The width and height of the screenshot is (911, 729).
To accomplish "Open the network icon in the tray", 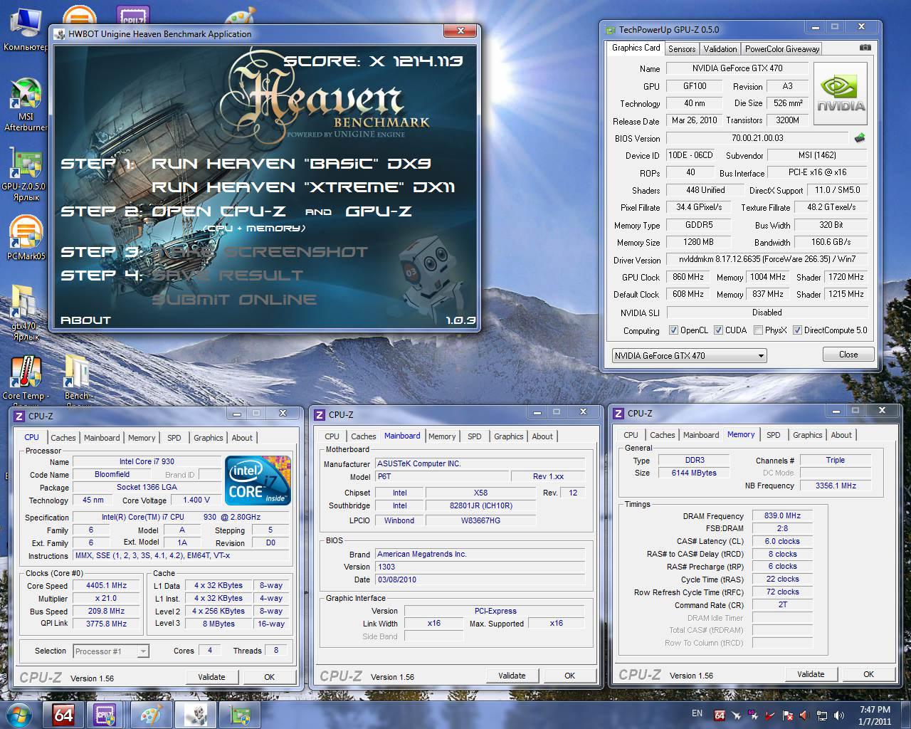I will click(x=822, y=715).
